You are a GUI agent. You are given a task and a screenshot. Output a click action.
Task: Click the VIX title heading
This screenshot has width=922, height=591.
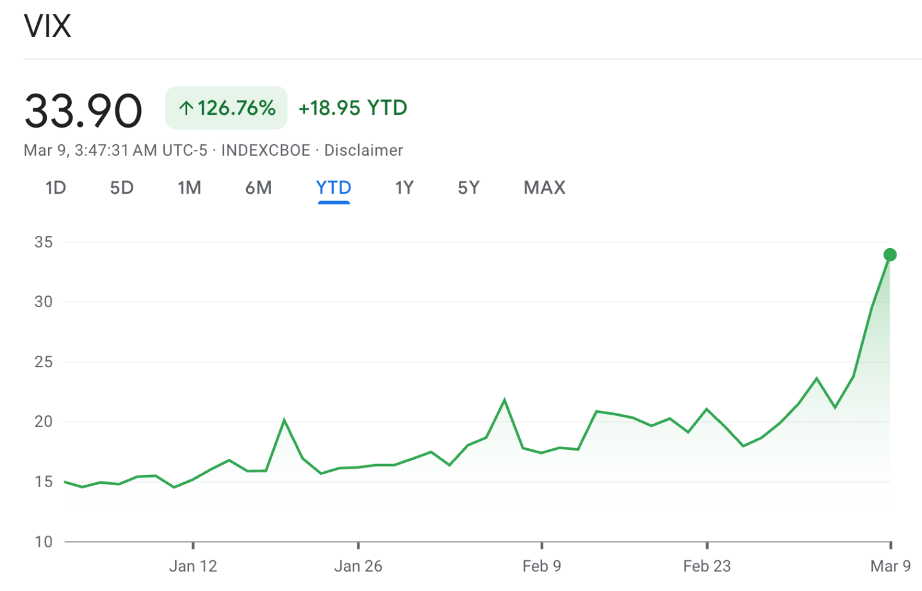point(47,27)
